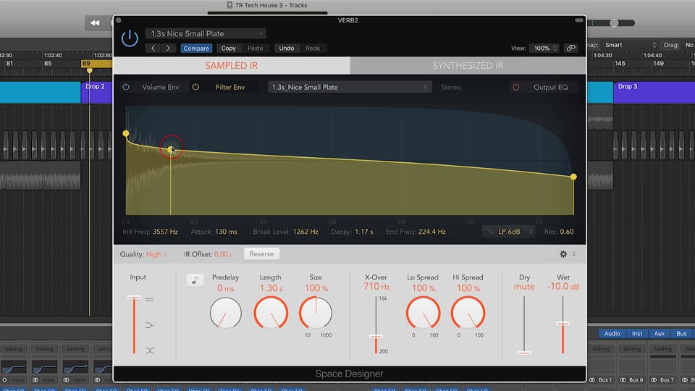695x391 pixels.
Task: Click the Hi Spread knob
Action: click(x=468, y=313)
